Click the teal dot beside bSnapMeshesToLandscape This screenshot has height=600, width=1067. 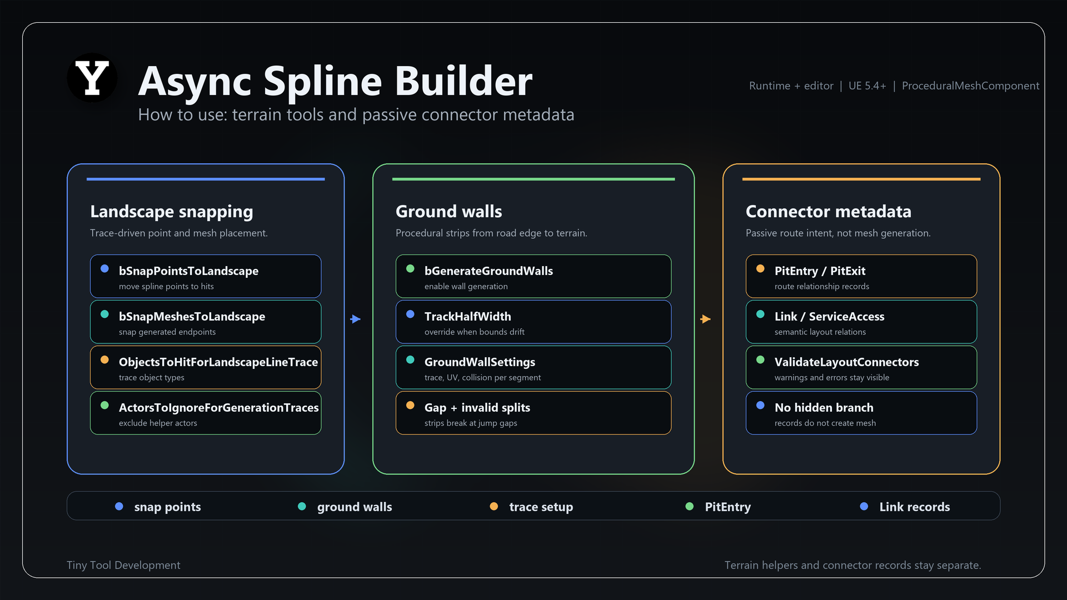pos(104,314)
